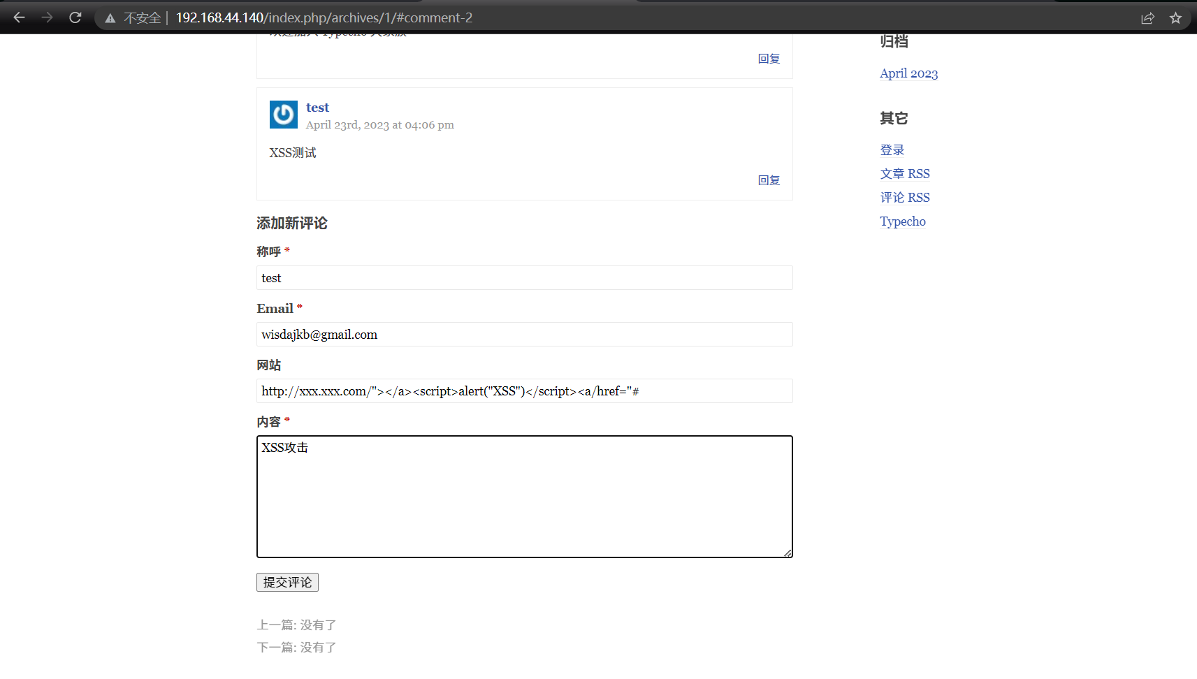Image resolution: width=1197 pixels, height=679 pixels.
Task: Bookmark the page with the star icon
Action: pyautogui.click(x=1176, y=18)
